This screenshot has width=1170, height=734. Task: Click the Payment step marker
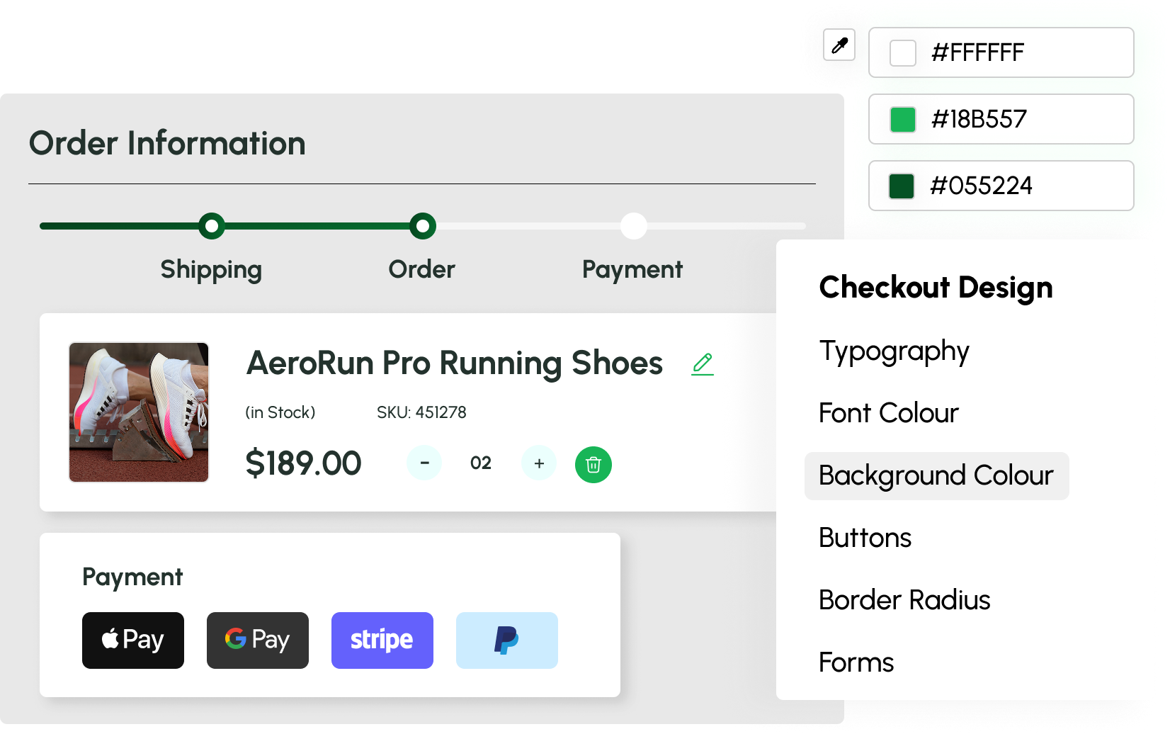click(x=634, y=226)
